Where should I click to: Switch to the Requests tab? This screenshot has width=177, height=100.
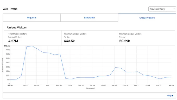[x=31, y=18]
